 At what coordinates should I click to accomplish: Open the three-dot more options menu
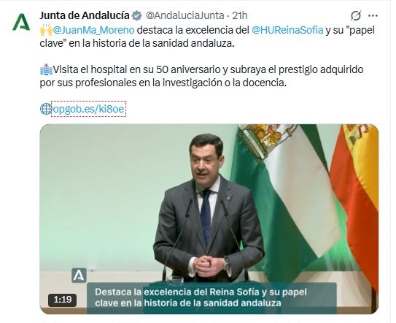click(x=373, y=15)
